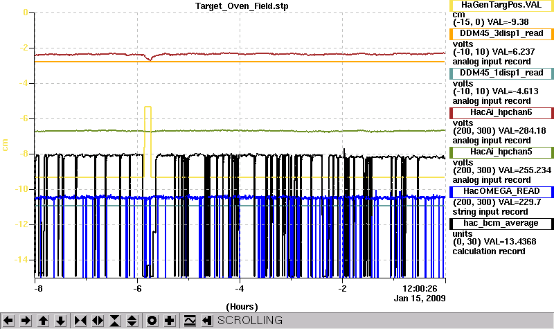The image size is (554, 329).
Task: Click the pan down arrow button
Action: click(60, 321)
